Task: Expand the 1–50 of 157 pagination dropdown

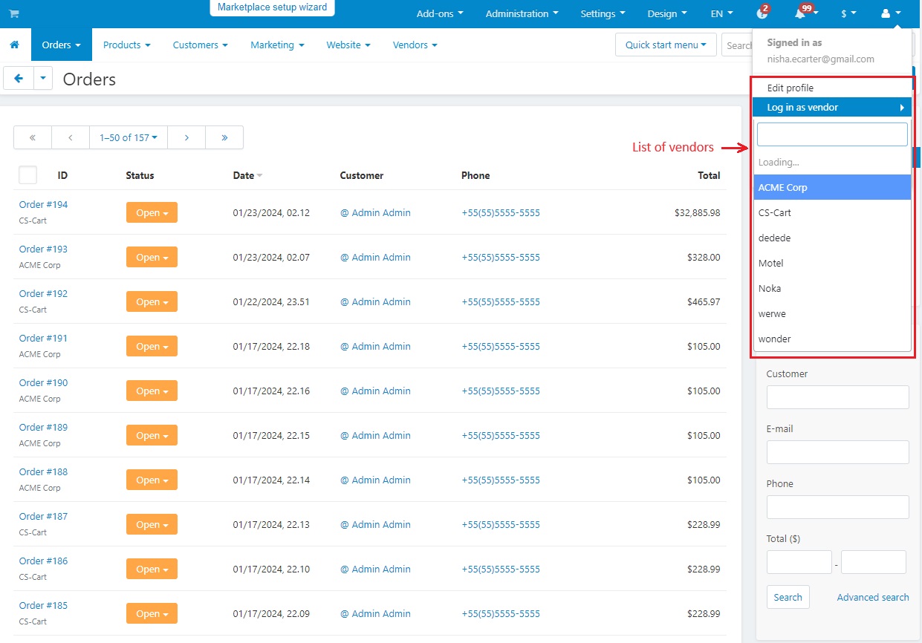Action: coord(129,137)
